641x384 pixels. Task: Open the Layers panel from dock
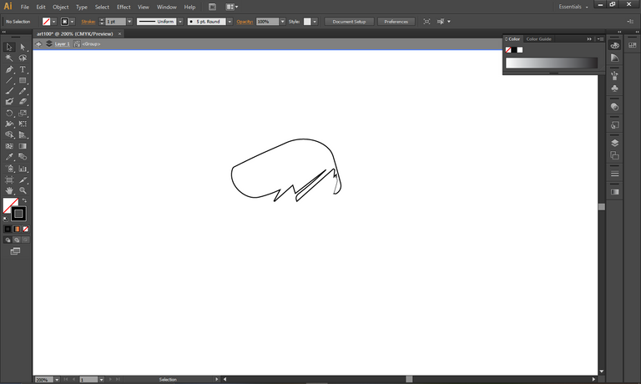pos(614,143)
